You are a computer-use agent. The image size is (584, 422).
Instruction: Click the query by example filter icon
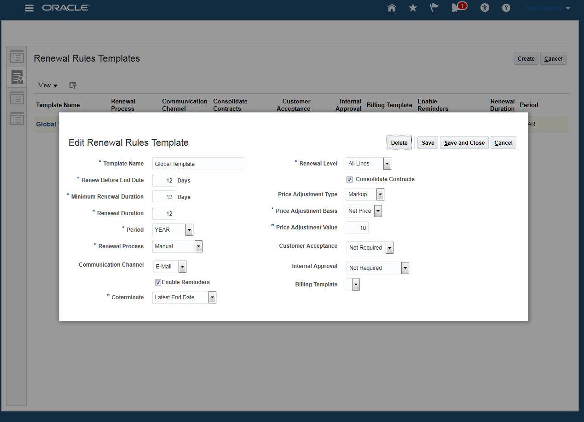tap(73, 85)
